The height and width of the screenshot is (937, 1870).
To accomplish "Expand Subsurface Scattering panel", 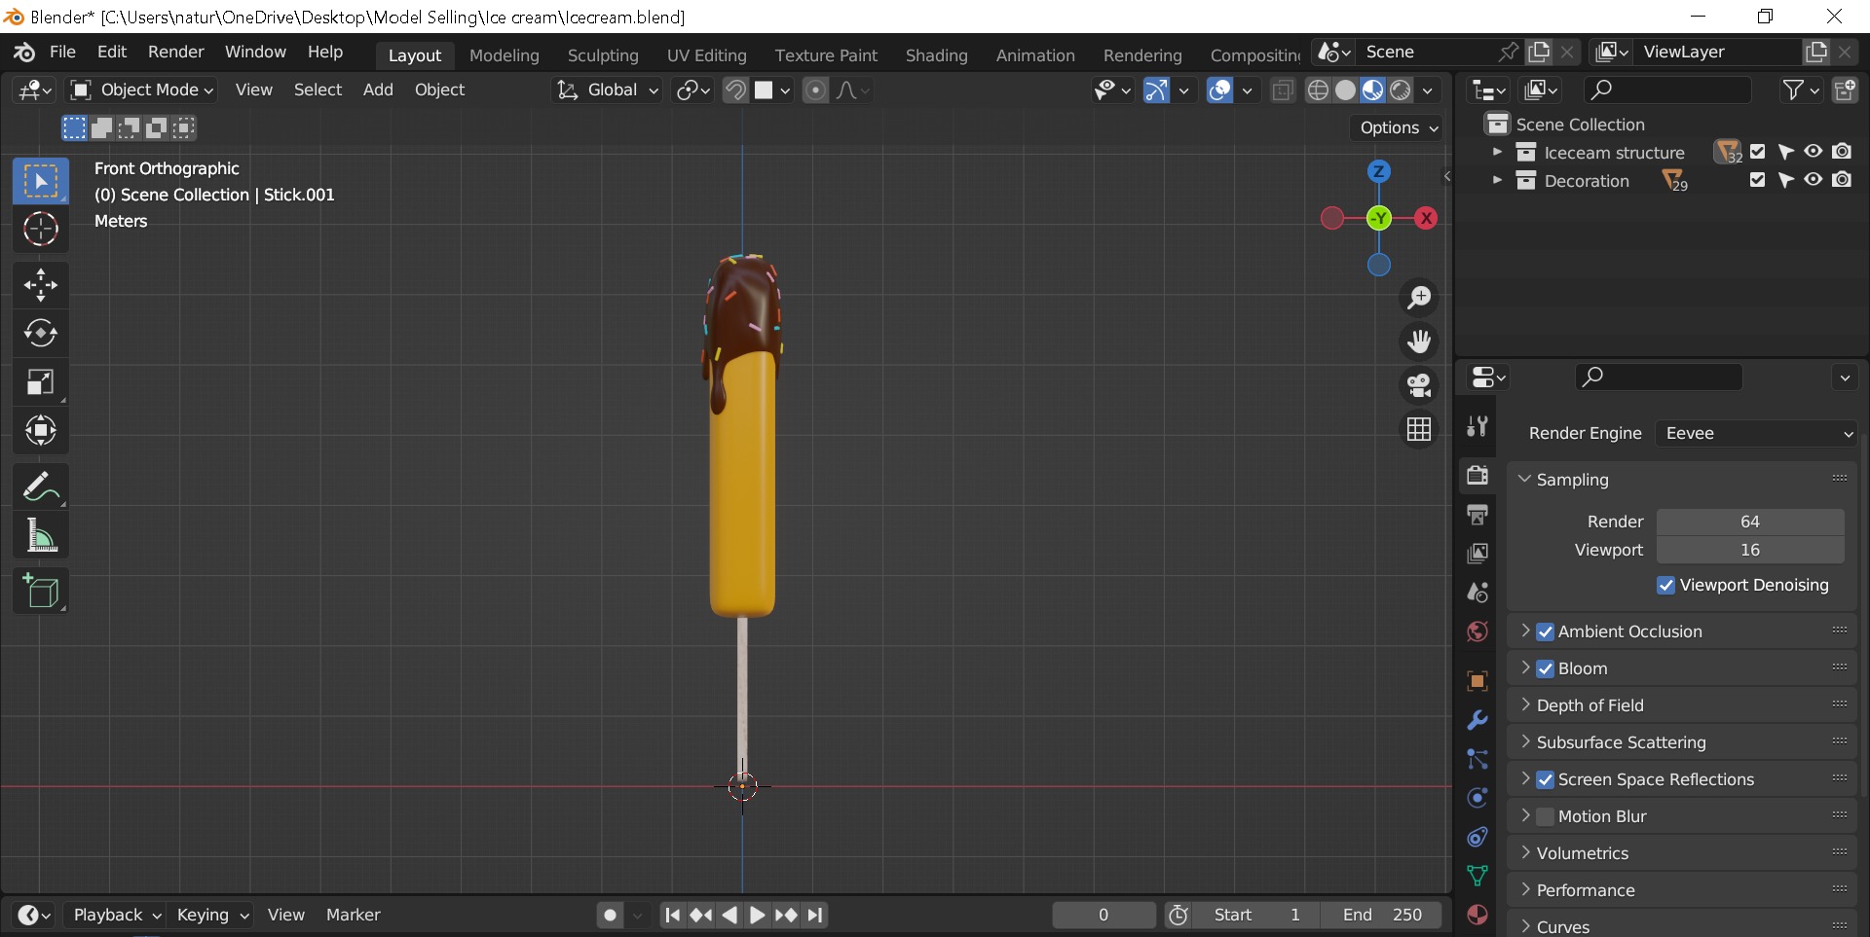I will pyautogui.click(x=1525, y=742).
